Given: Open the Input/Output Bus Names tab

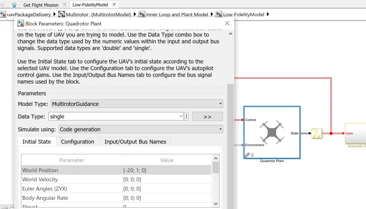Looking at the screenshot, I should tap(135, 142).
